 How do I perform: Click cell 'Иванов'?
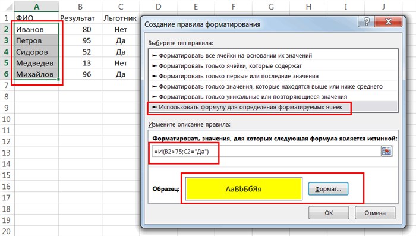coord(37,29)
